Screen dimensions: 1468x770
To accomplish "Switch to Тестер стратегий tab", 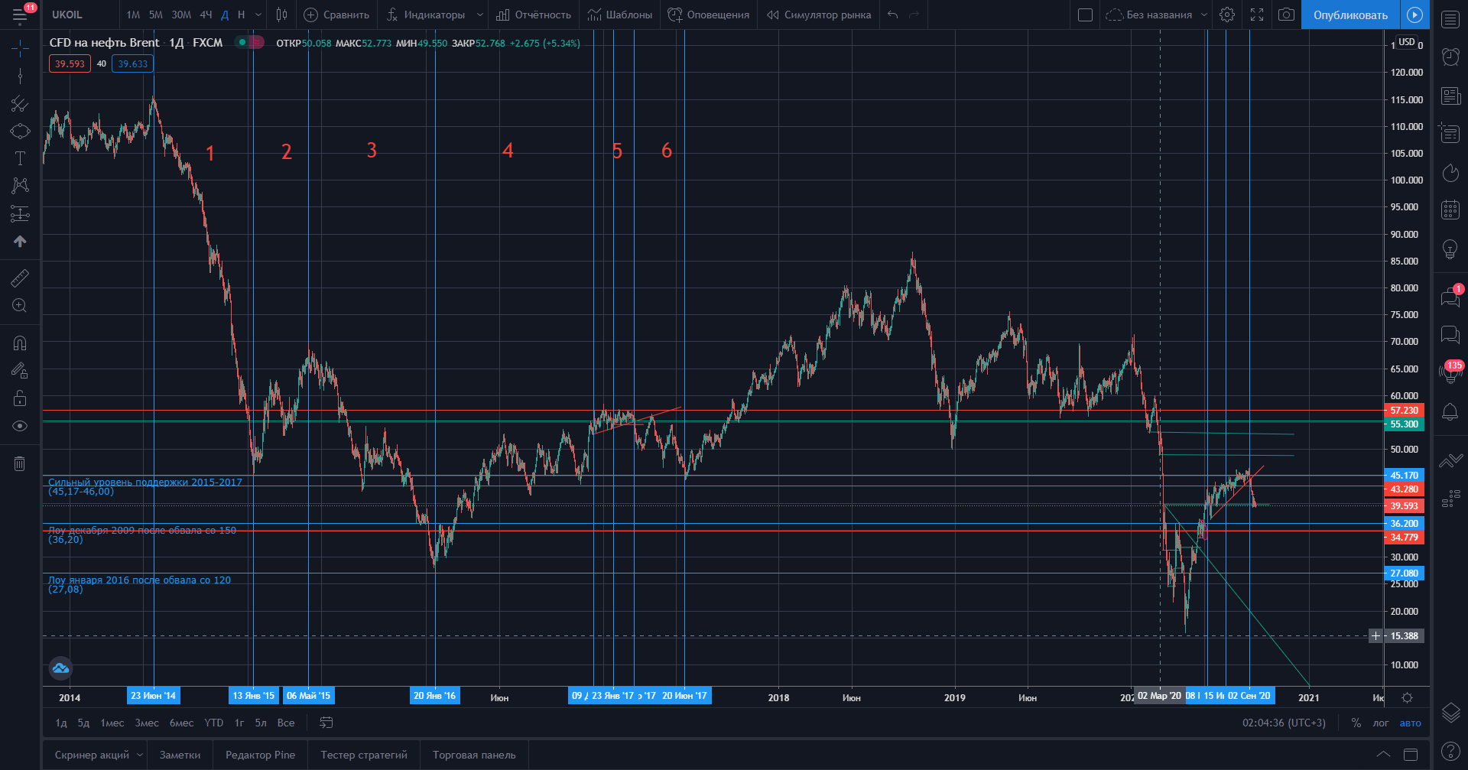I will click(x=364, y=755).
